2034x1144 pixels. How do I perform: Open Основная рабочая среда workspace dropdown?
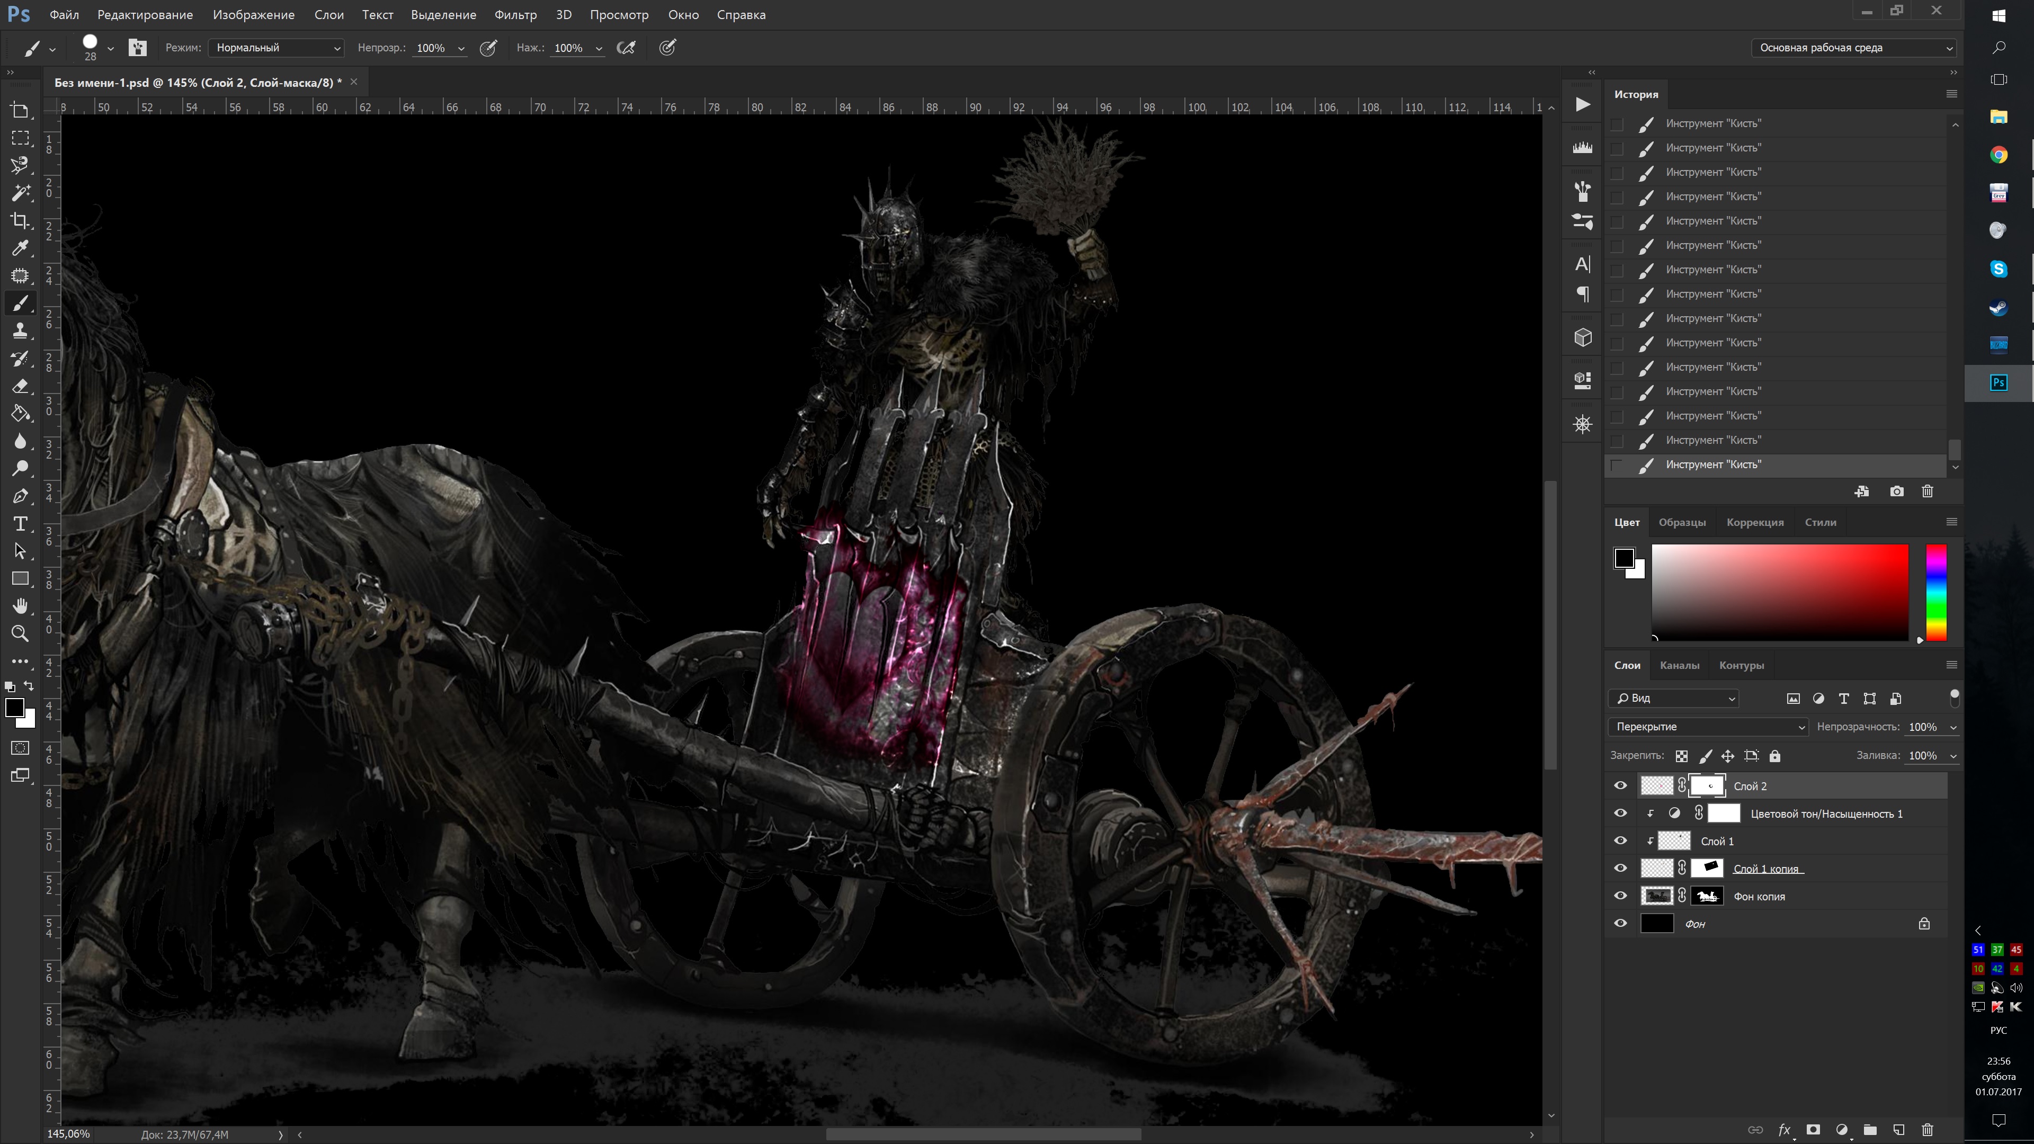[x=1853, y=47]
